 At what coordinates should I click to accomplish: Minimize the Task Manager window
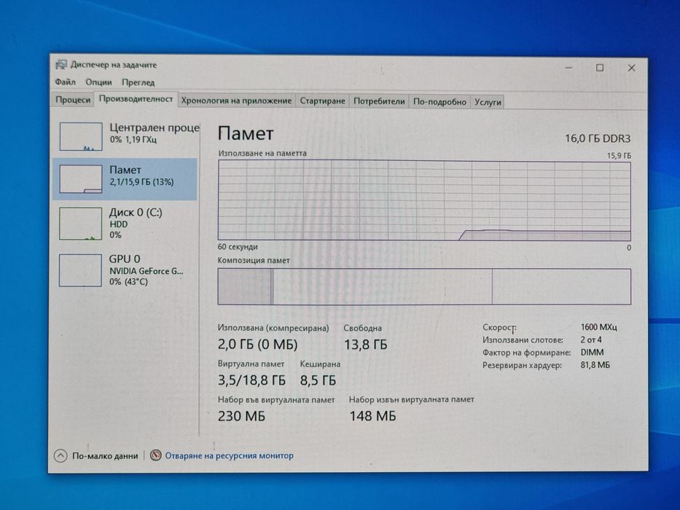coord(568,67)
